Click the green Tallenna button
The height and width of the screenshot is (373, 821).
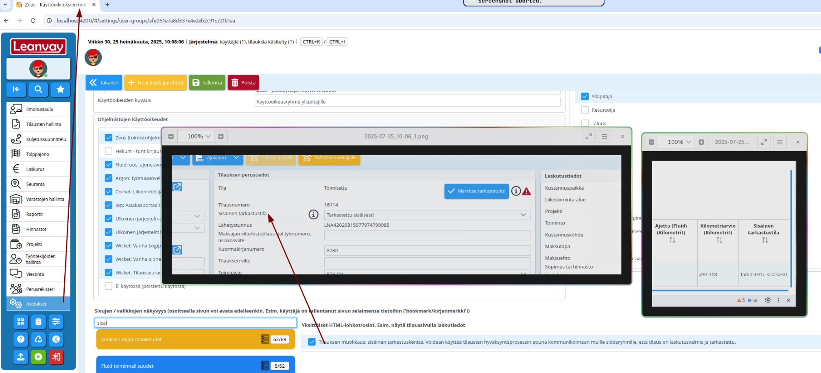[x=207, y=82]
